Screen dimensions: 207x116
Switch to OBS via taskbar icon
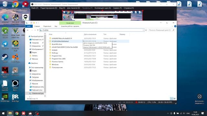[37, 113]
